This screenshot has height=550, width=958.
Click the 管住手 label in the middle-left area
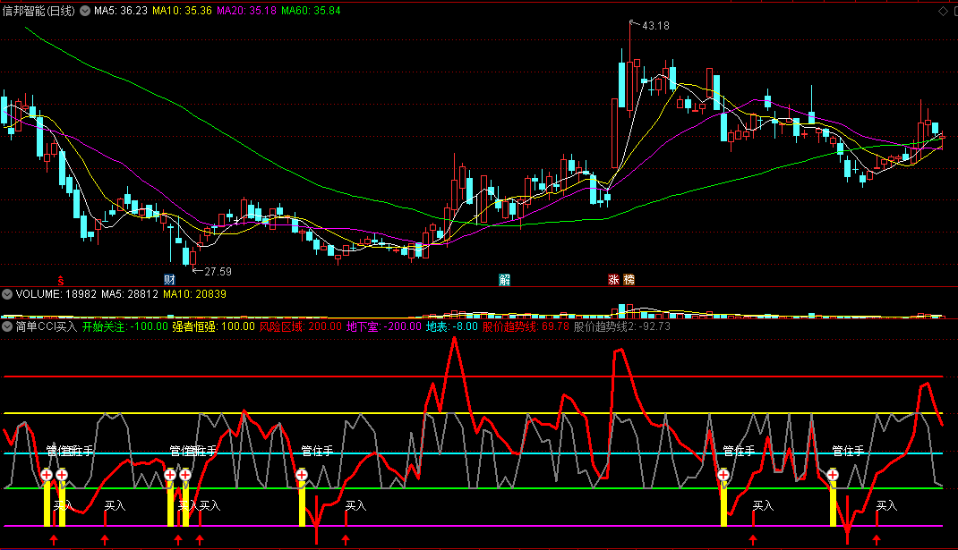coord(317,451)
